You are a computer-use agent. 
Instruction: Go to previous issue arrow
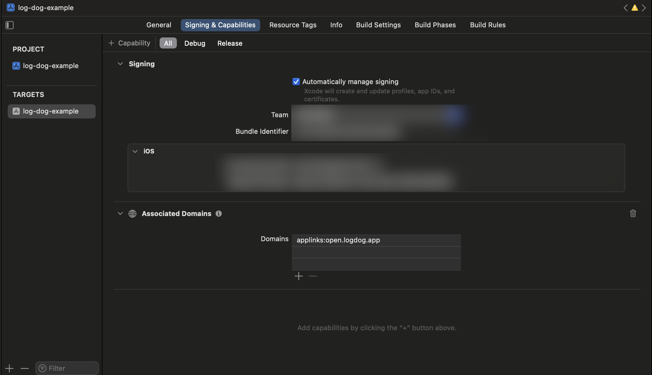click(x=626, y=8)
